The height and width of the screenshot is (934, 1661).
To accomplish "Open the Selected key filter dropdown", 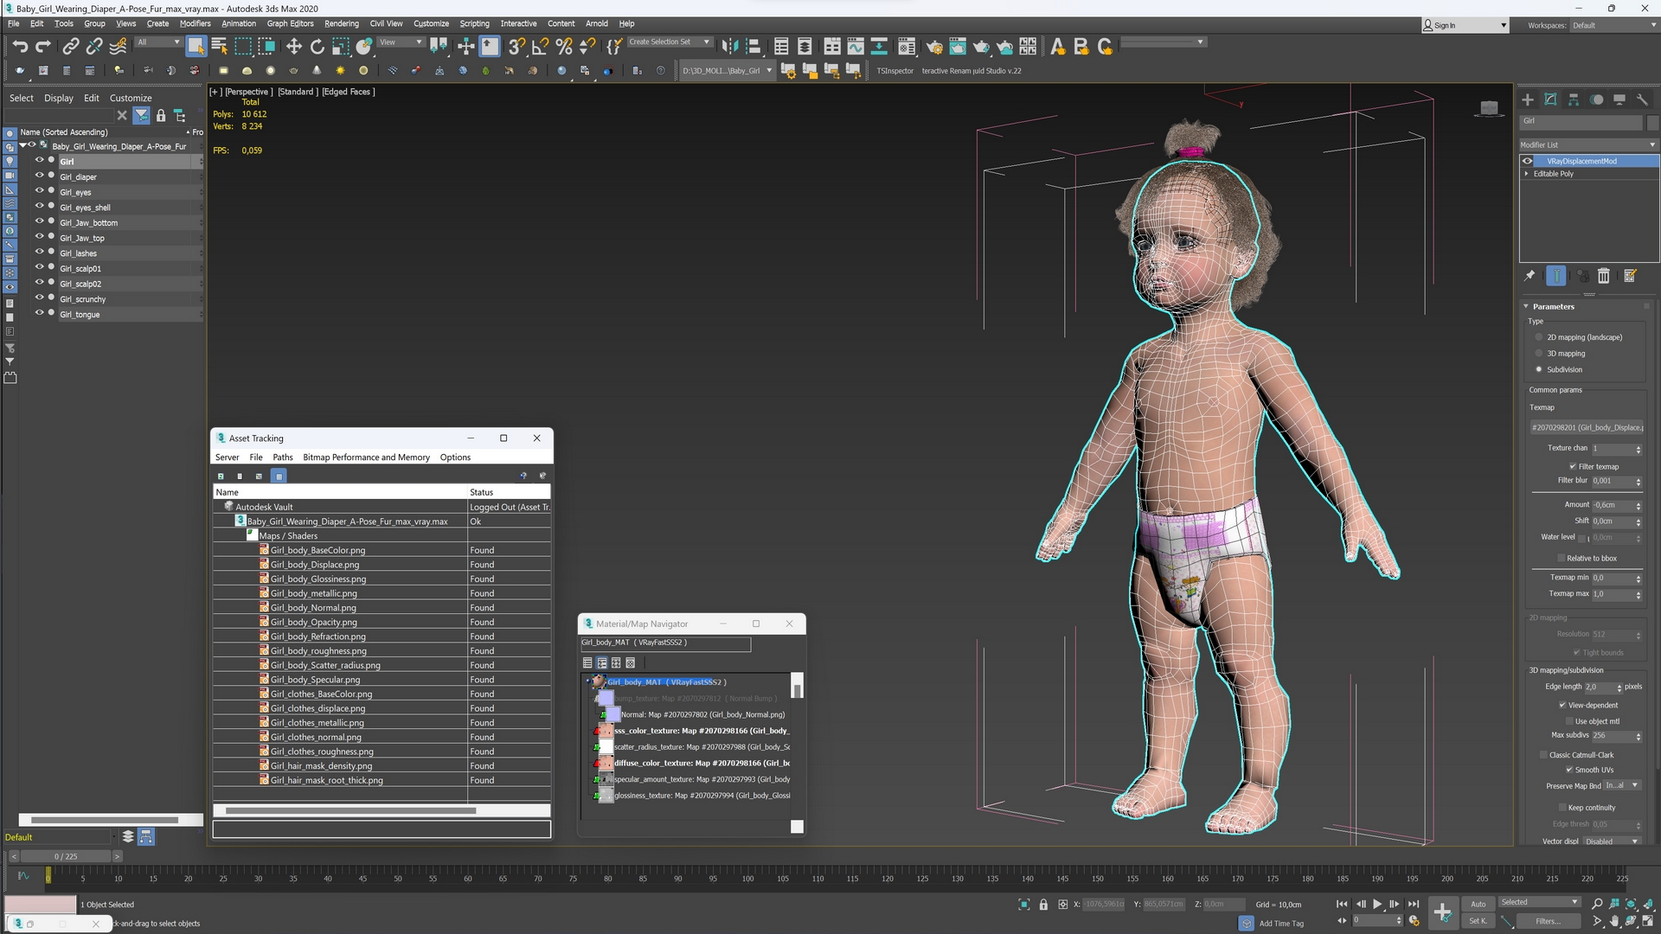I will pos(1540,903).
